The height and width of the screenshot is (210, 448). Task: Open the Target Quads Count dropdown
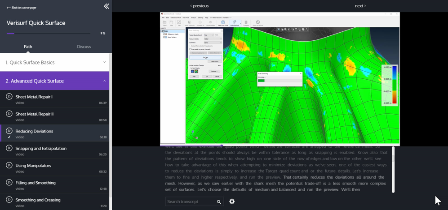tap(209, 35)
